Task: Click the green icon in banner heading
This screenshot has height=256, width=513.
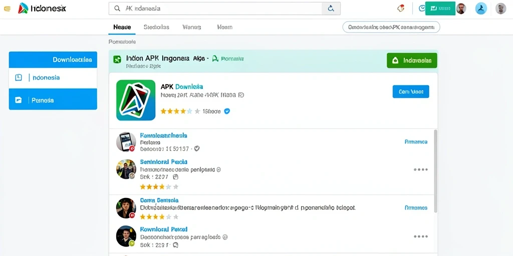Action: point(117,59)
